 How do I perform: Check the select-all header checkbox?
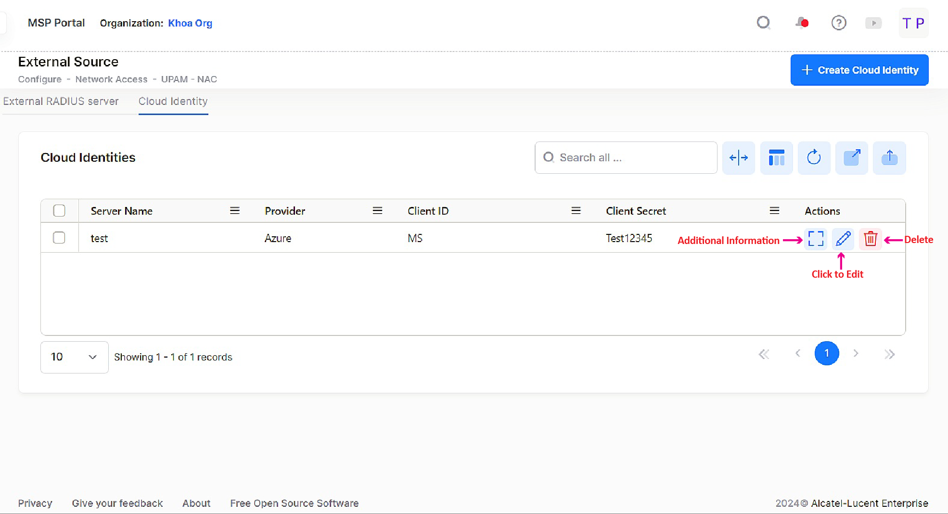[x=59, y=211]
